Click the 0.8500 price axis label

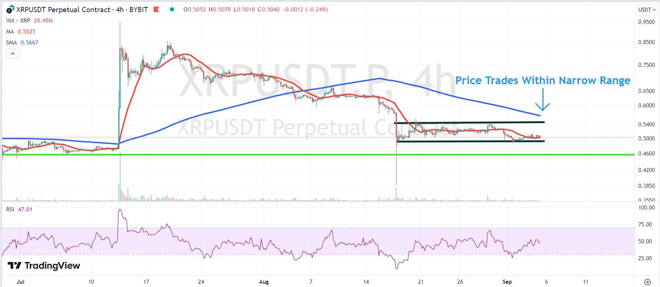pos(646,42)
